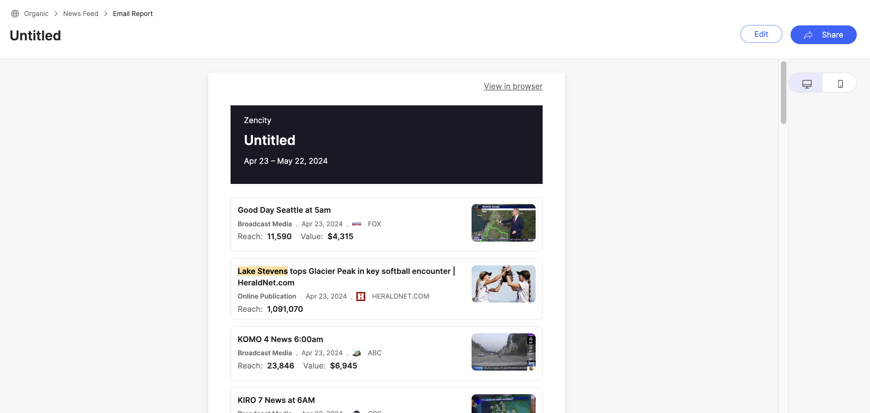Screen dimensions: 870x413
Task: Open KIRO weather map thumbnail
Action: [x=503, y=404]
